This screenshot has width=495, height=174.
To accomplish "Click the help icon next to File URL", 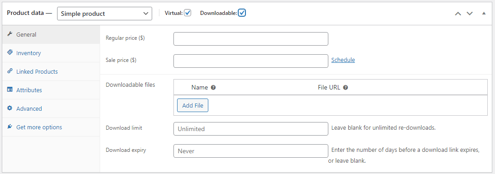I will [346, 88].
